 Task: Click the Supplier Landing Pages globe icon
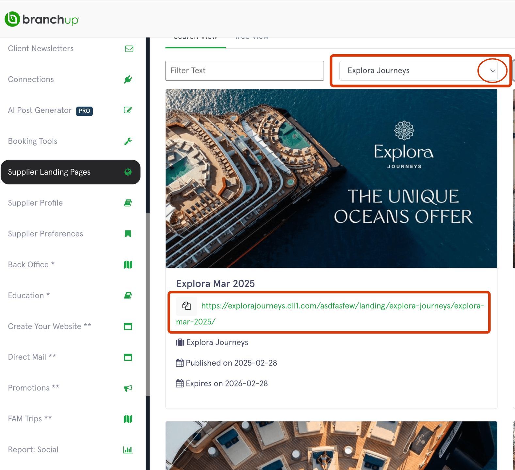click(x=128, y=172)
